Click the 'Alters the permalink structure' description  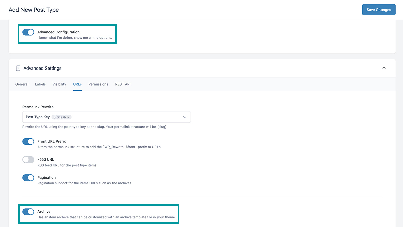click(99, 147)
